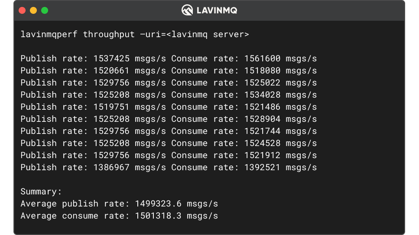Click consume rate value 1561600
Screen dimensions: 419x235
[262, 58]
